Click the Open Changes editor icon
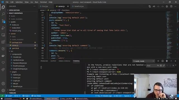This screenshot has height=100, width=179. point(150,6)
